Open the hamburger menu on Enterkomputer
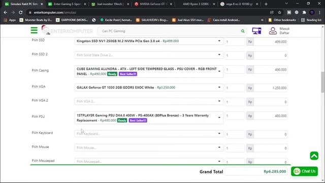 34,30
